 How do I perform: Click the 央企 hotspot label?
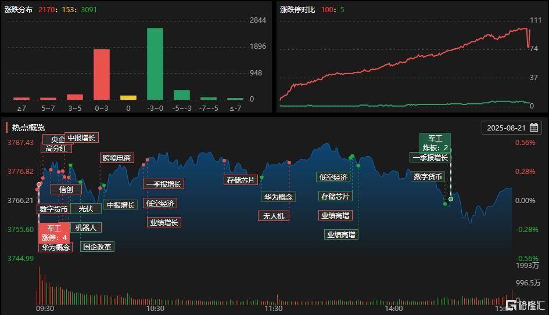pyautogui.click(x=58, y=139)
